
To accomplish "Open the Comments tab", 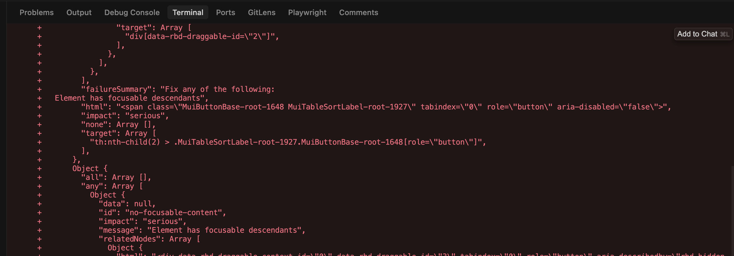I will click(x=359, y=13).
